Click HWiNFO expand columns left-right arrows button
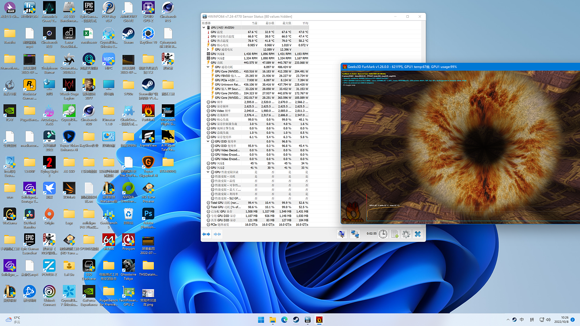 [x=206, y=234]
